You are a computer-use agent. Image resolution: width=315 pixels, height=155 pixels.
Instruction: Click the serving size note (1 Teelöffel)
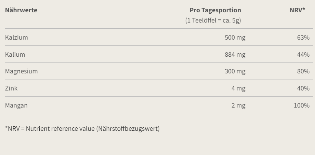pos(213,20)
